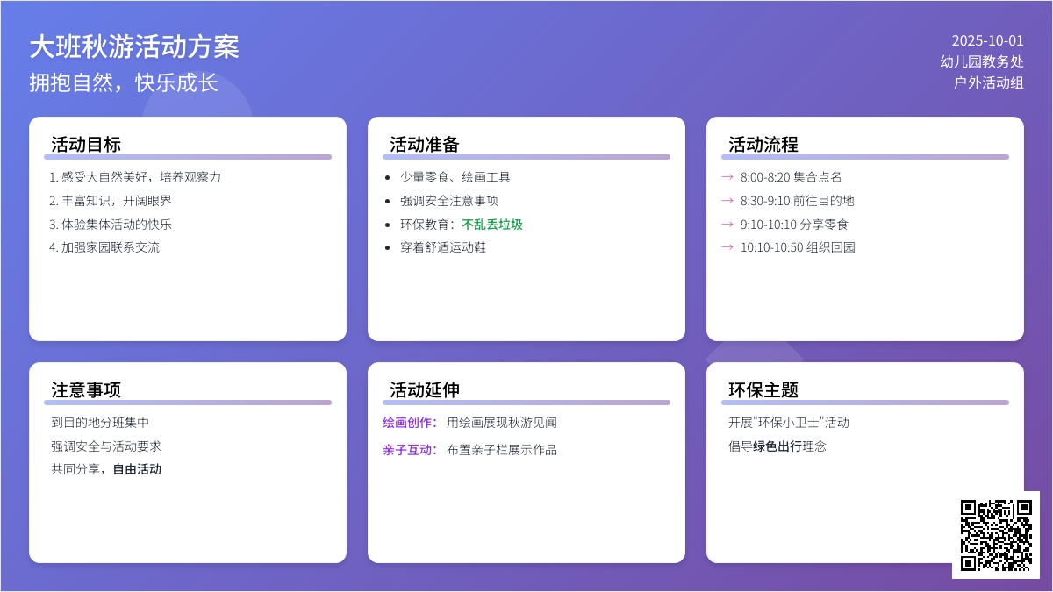Screen dimensions: 1053x592
Task: Click the main title 大班秋游活动方案
Action: pyautogui.click(x=134, y=46)
